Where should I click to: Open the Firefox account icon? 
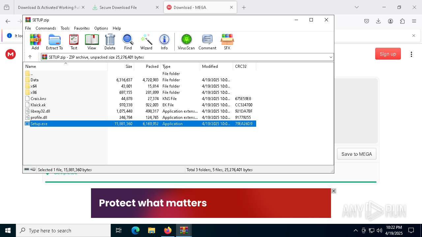click(390, 21)
